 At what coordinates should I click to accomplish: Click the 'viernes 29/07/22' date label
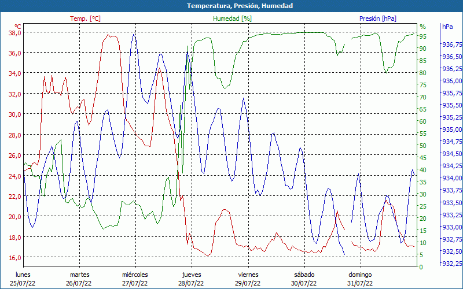pyautogui.click(x=248, y=279)
